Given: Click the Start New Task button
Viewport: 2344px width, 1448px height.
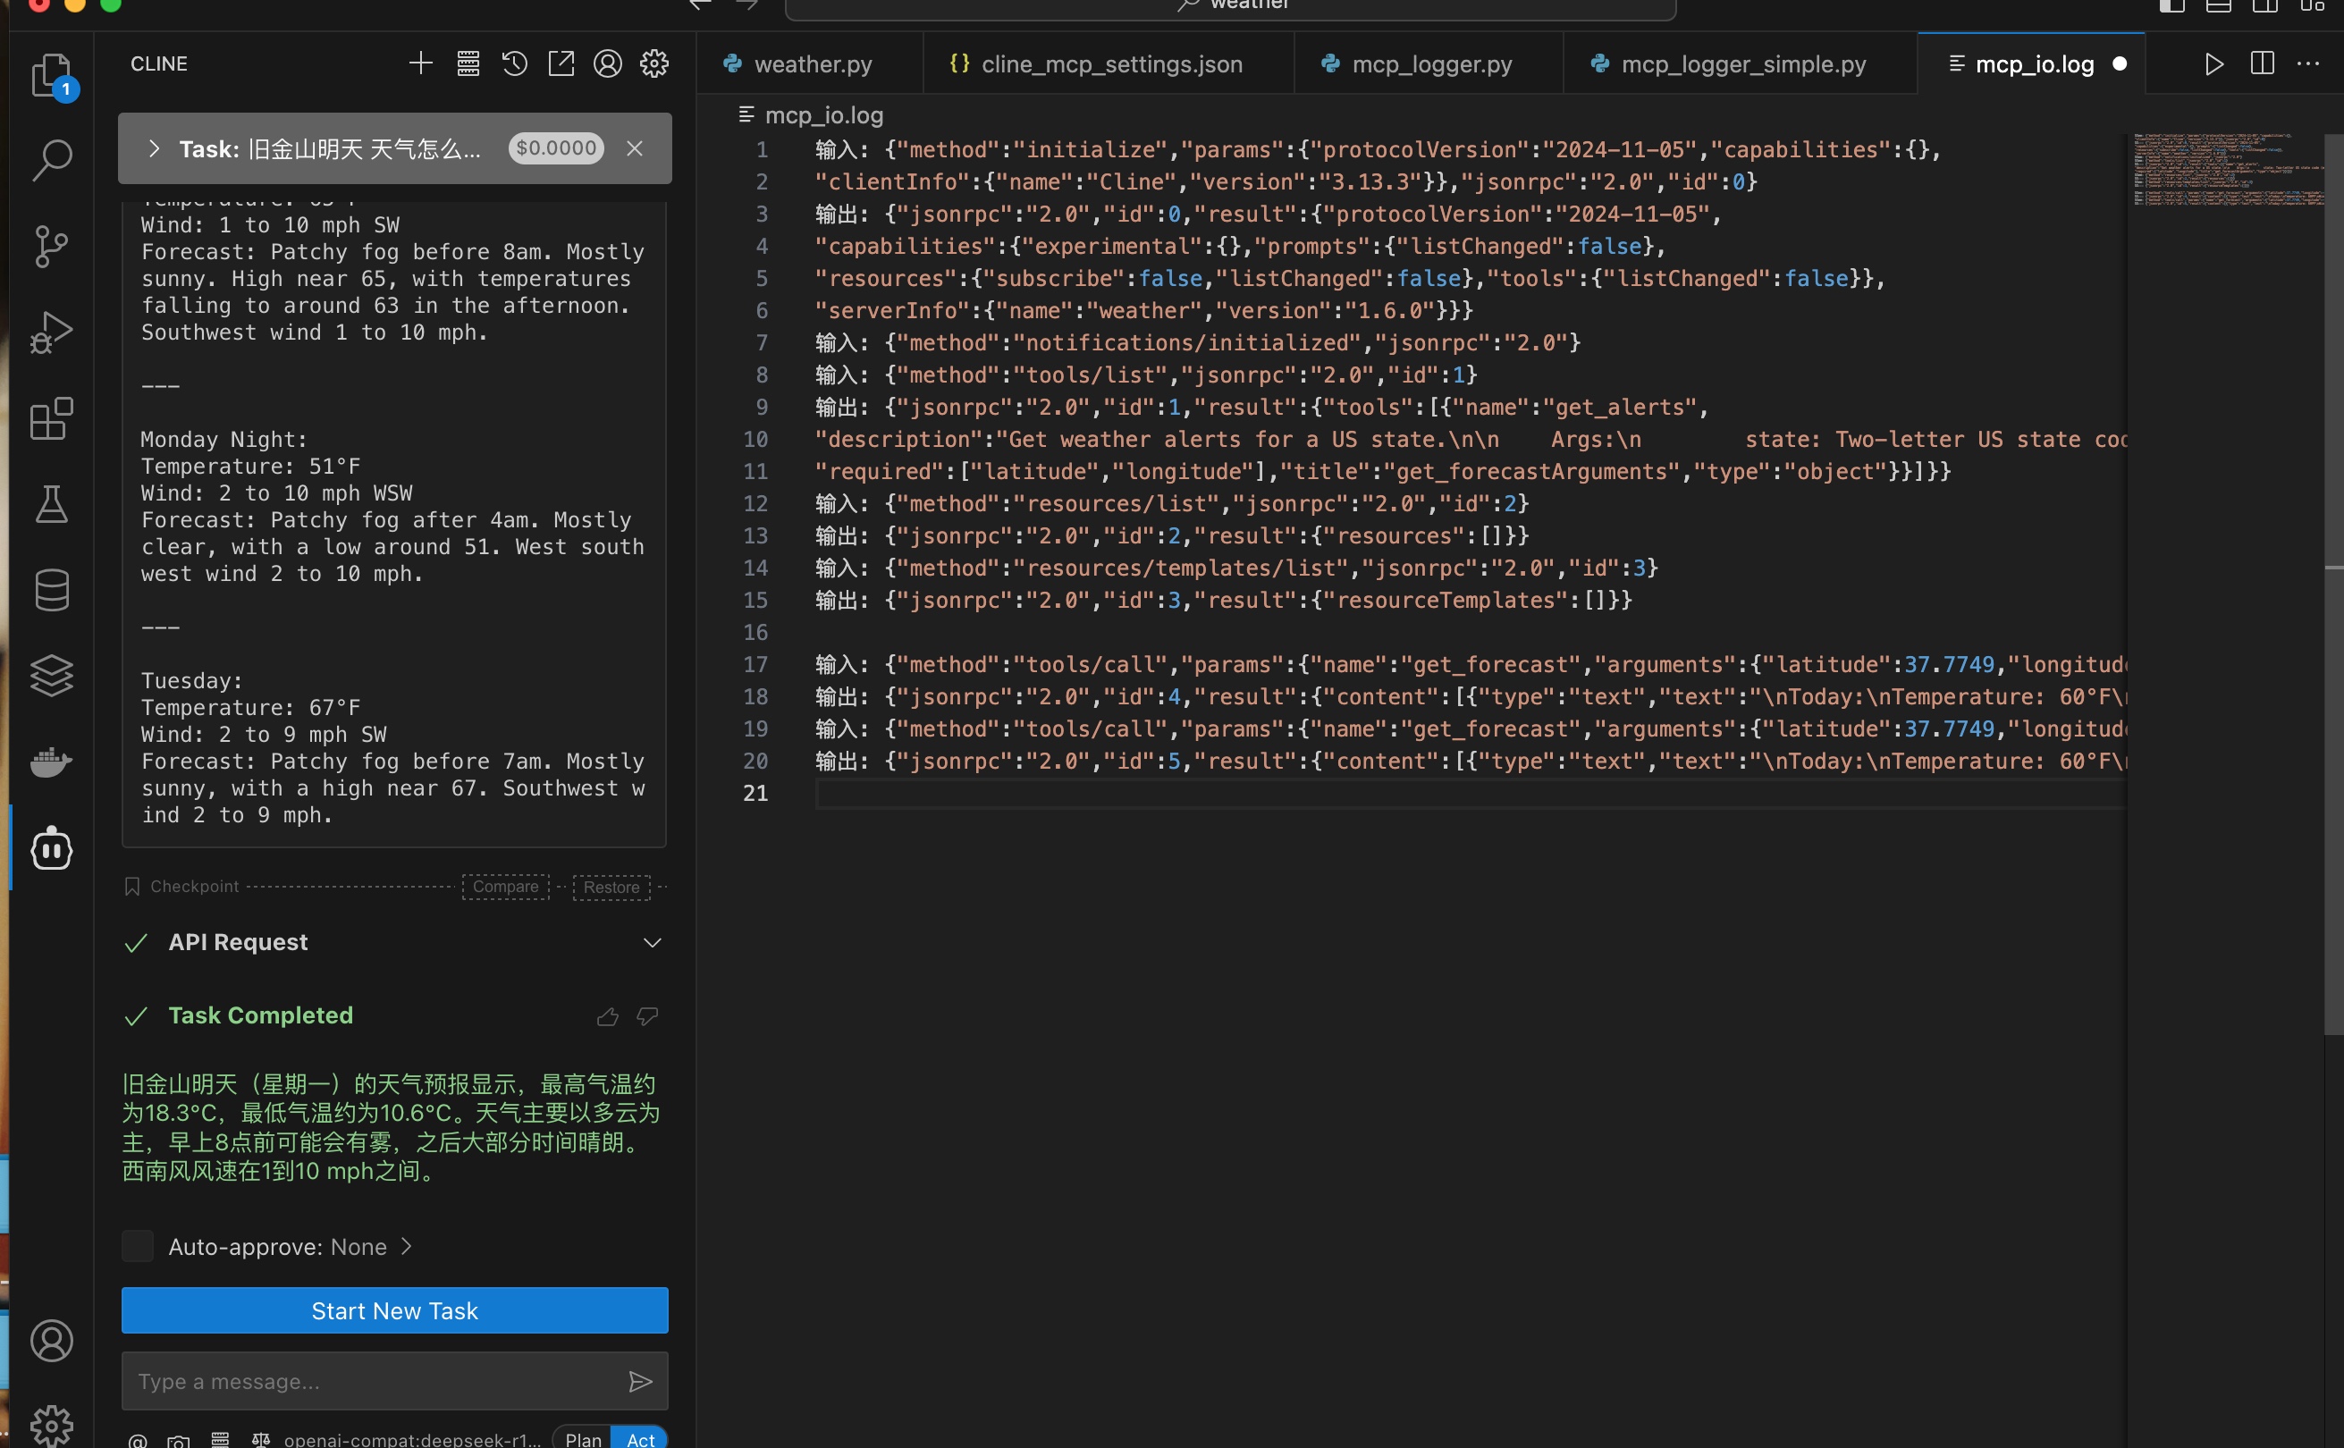Looking at the screenshot, I should pos(394,1310).
